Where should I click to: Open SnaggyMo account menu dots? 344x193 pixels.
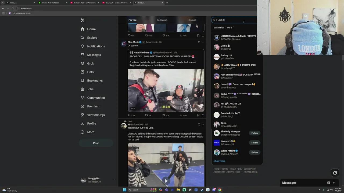point(114,180)
